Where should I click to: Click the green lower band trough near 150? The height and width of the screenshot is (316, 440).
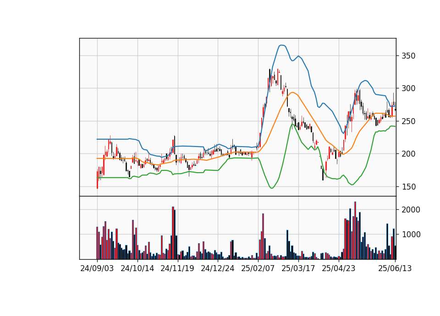click(x=271, y=188)
